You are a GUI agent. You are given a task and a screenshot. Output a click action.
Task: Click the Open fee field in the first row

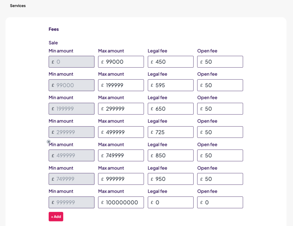pyautogui.click(x=220, y=62)
